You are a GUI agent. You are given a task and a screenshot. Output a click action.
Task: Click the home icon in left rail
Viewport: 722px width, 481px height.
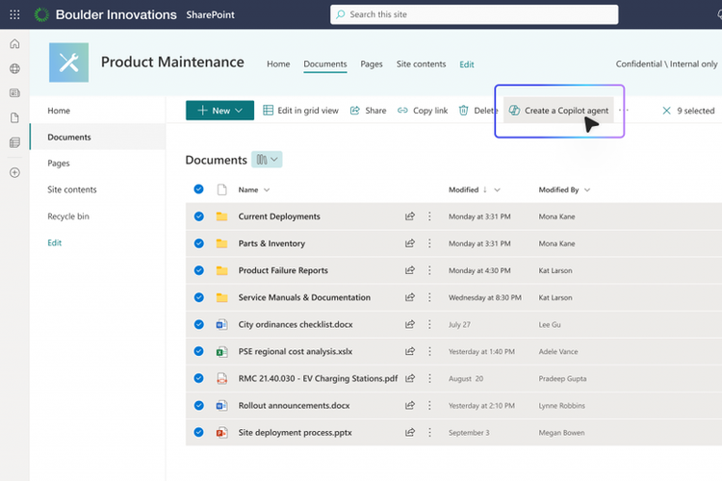tap(14, 44)
